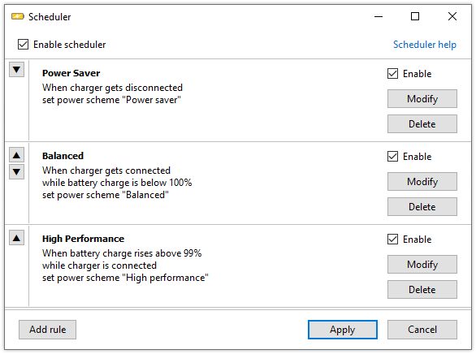Maximize the Scheduler window

[x=415, y=16]
